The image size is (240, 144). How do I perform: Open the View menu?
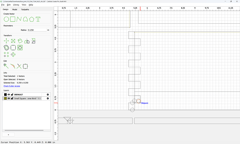point(24,5)
